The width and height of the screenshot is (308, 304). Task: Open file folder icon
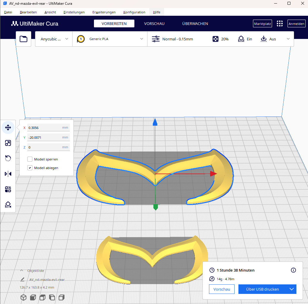(23, 39)
